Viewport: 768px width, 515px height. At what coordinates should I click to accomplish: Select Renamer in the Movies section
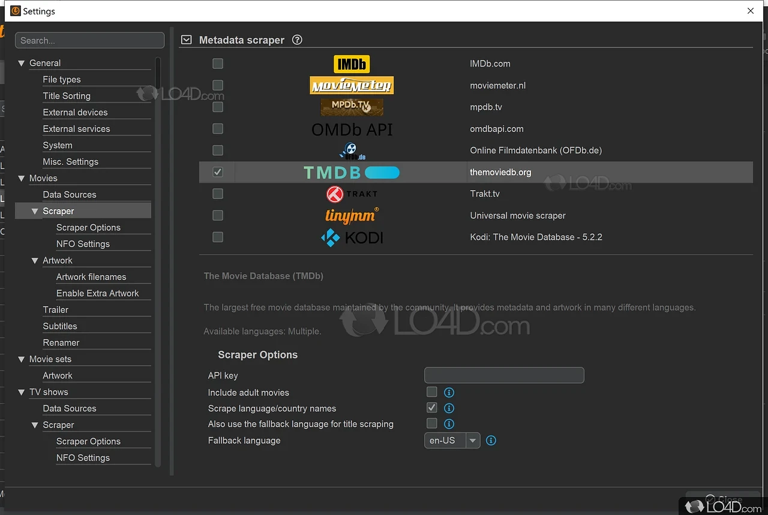tap(61, 343)
